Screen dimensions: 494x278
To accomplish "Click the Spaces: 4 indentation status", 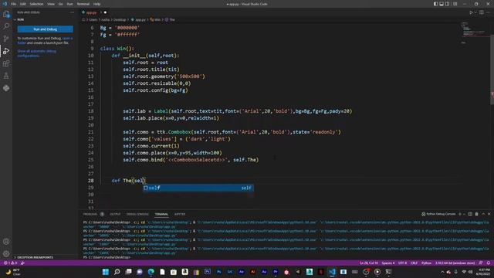I will (387, 263).
